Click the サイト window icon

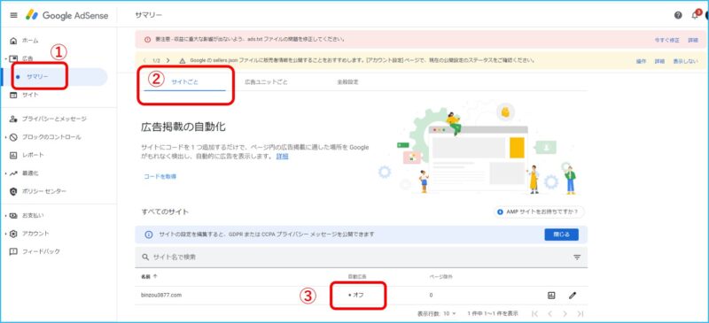pyautogui.click(x=13, y=95)
